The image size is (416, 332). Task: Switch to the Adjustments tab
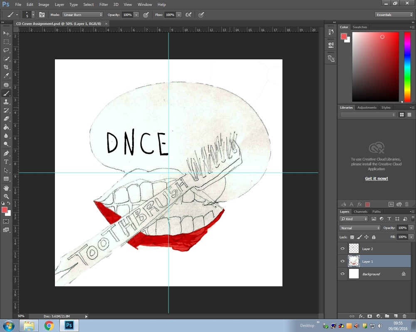pyautogui.click(x=366, y=107)
